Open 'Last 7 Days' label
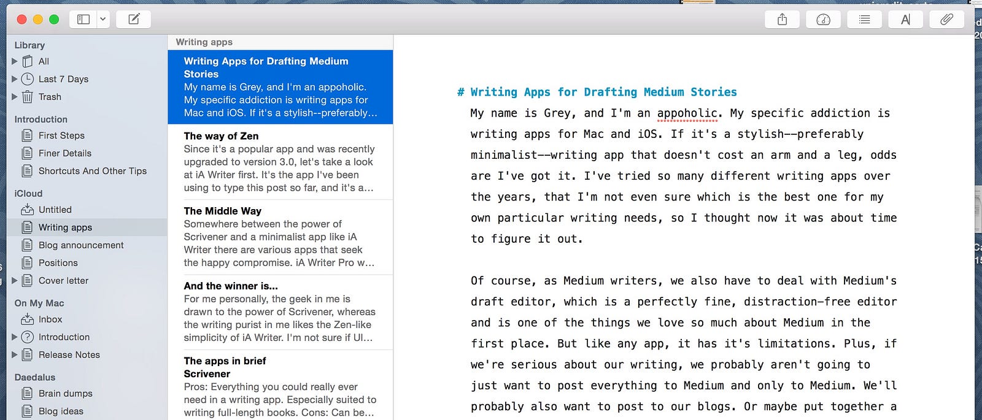 click(63, 79)
